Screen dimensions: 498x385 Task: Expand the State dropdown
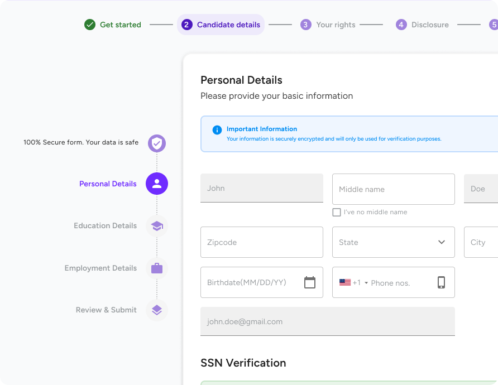[441, 242]
